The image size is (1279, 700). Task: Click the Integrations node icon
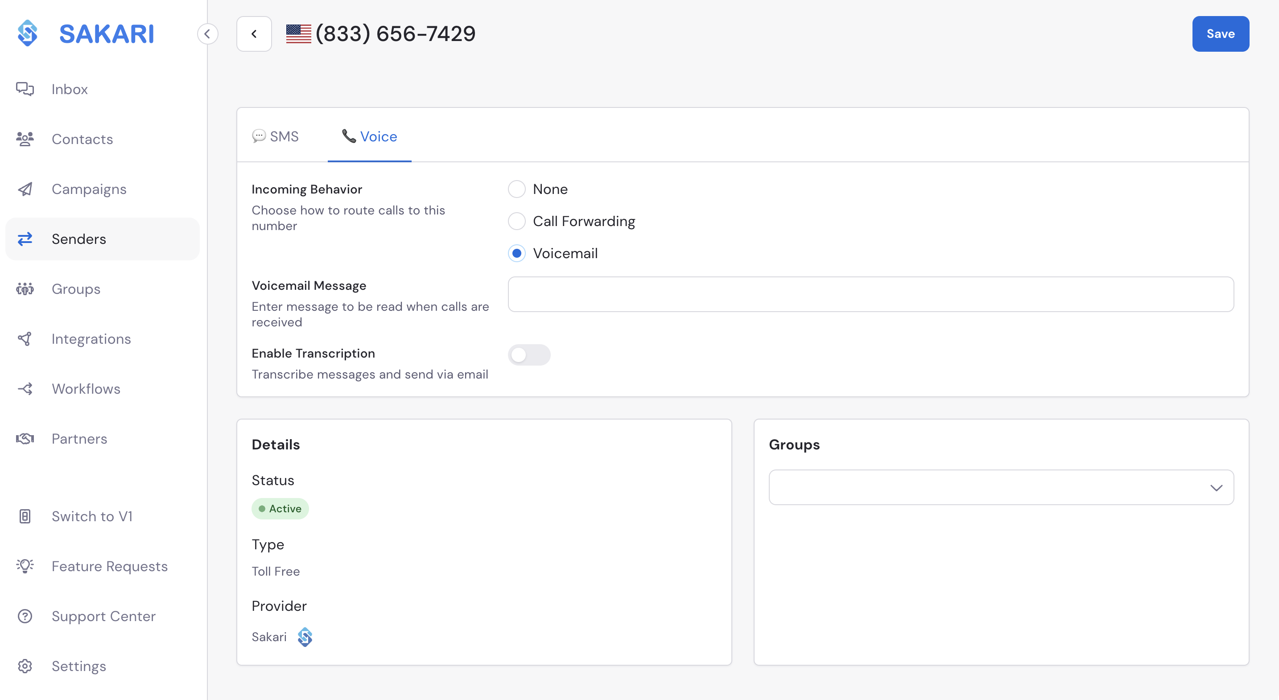[25, 338]
